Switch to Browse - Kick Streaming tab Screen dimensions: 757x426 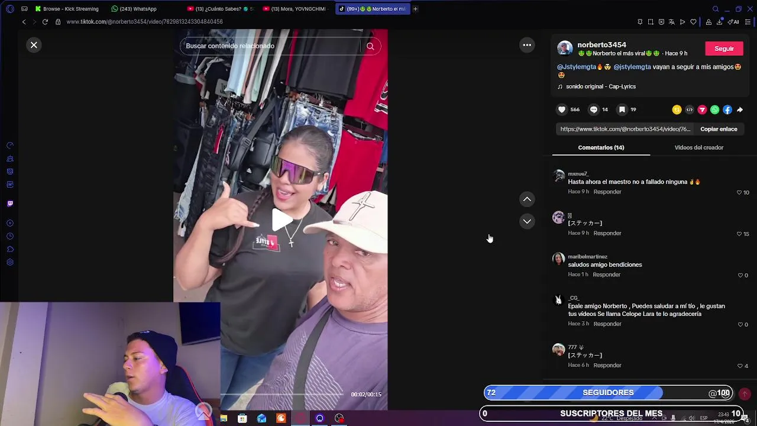pyautogui.click(x=67, y=9)
